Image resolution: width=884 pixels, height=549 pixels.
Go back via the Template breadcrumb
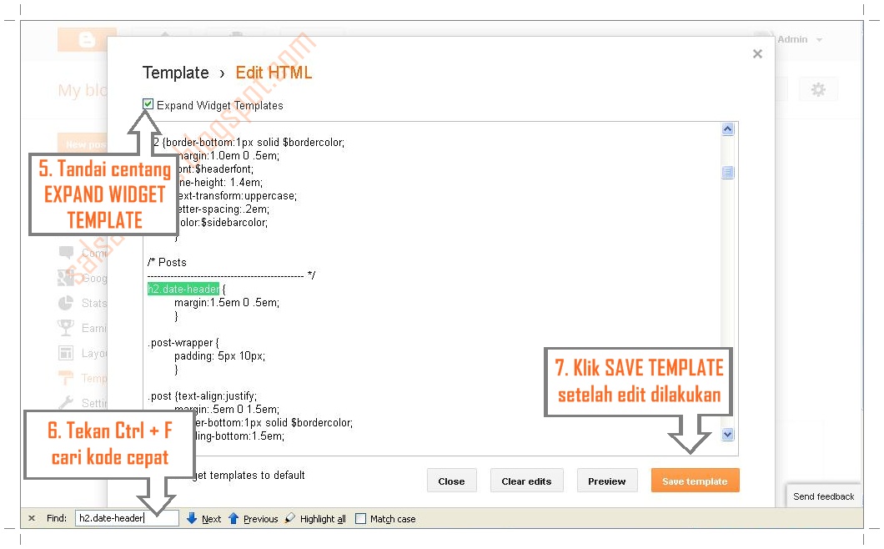pos(176,73)
